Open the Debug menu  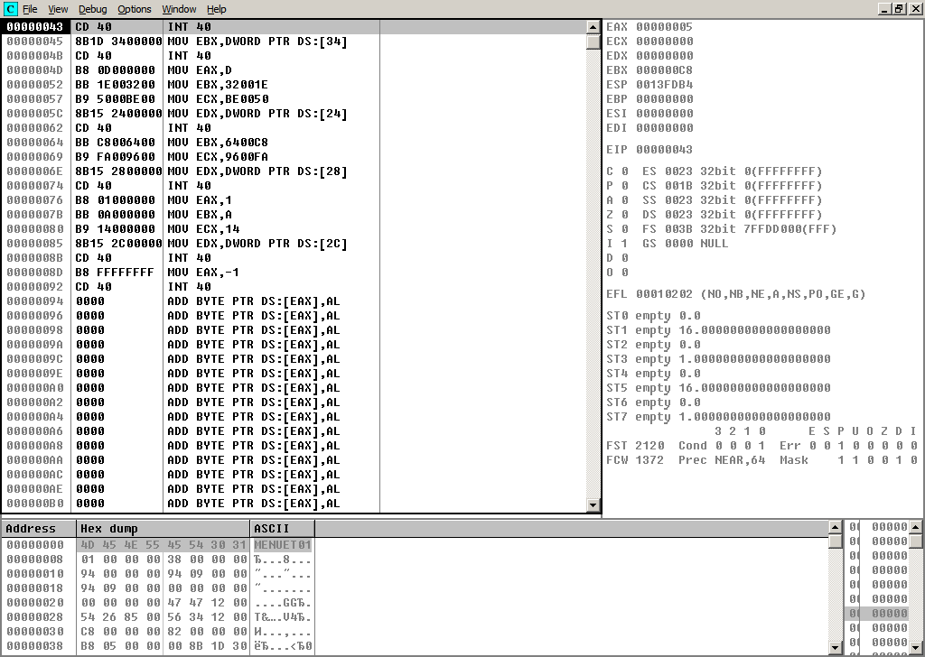click(92, 9)
